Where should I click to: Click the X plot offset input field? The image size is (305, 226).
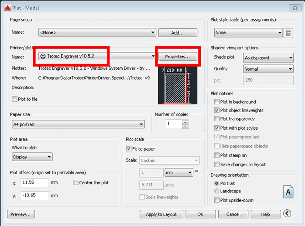(35, 183)
